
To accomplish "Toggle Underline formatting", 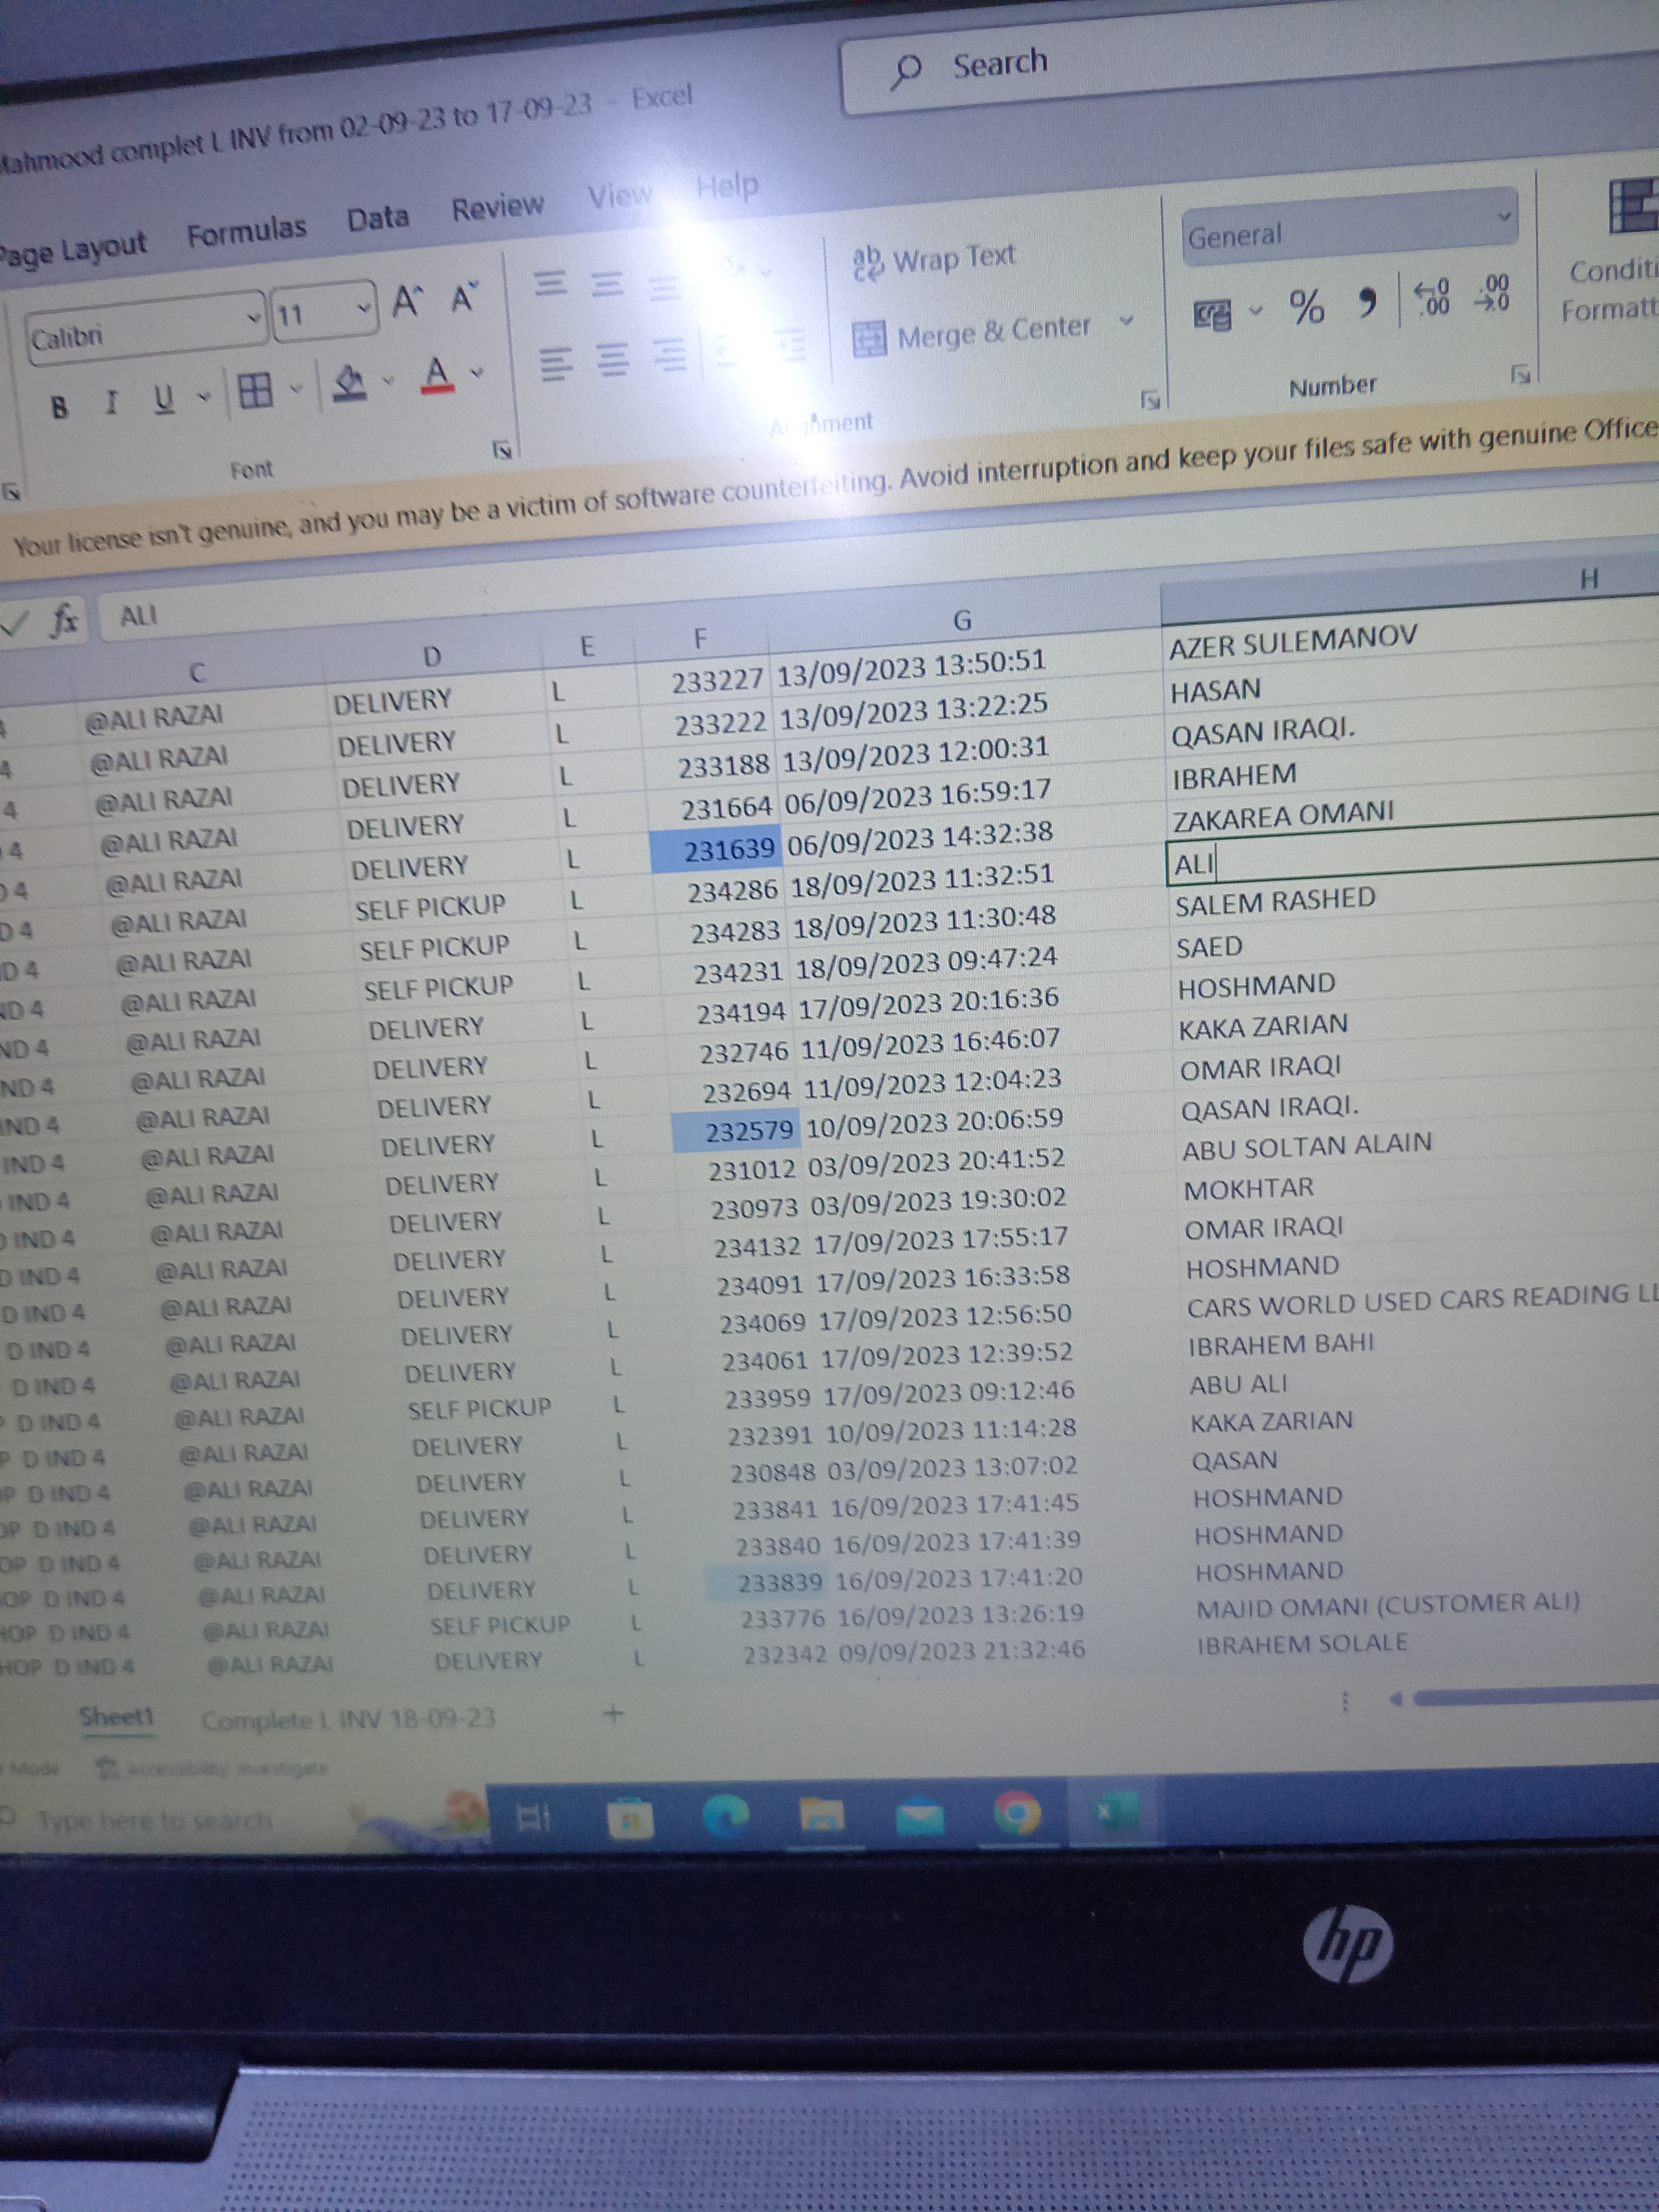I will tap(164, 399).
